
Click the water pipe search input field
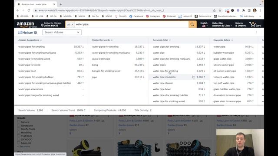click(x=131, y=24)
